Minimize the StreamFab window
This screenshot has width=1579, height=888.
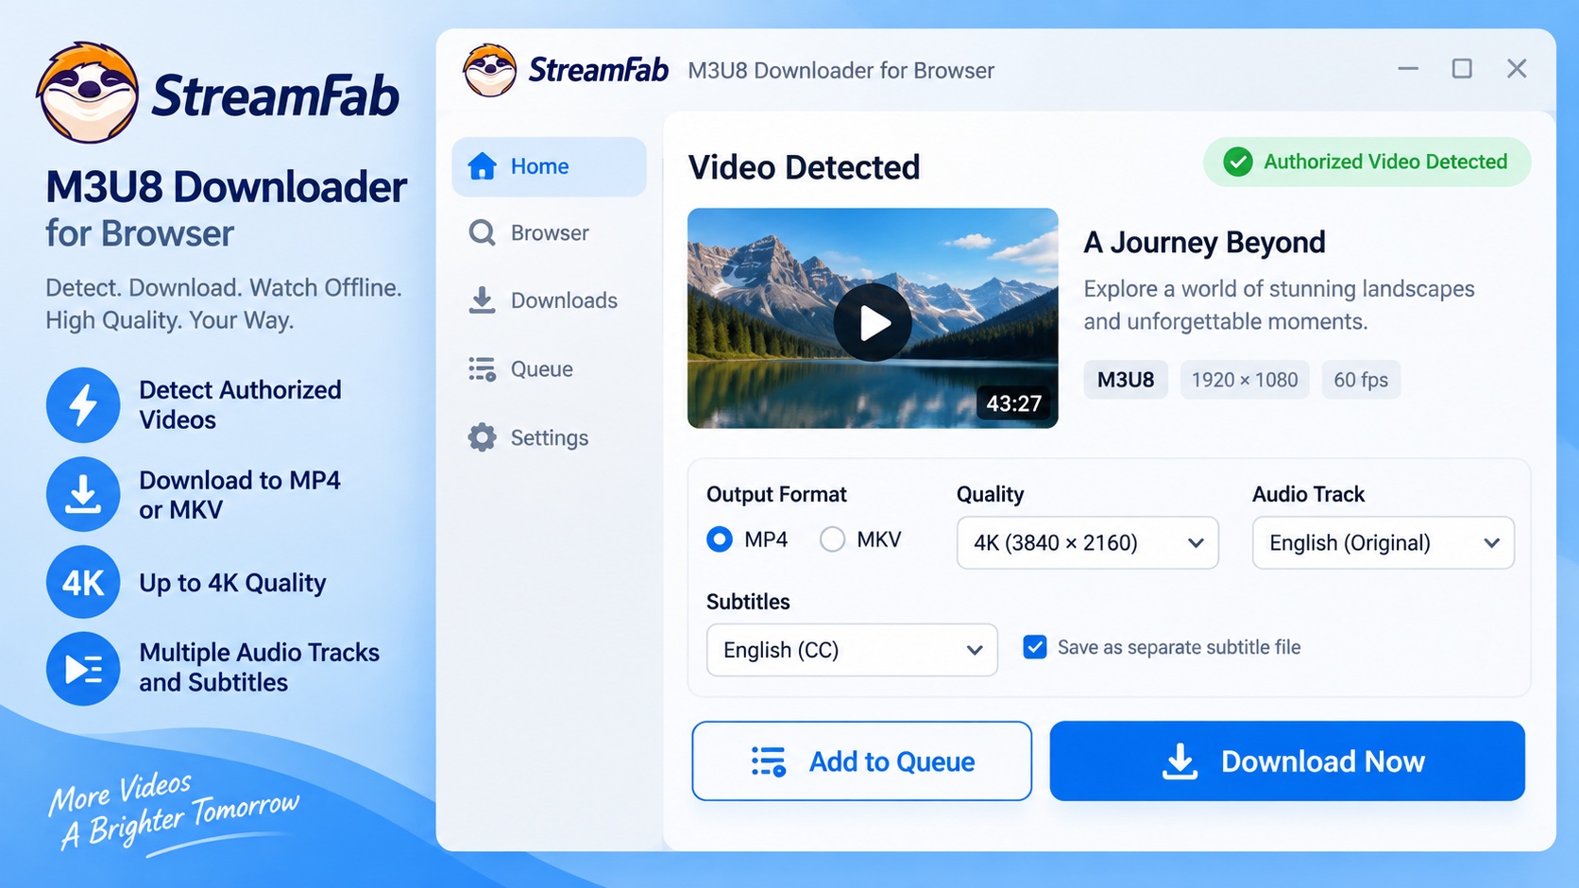[x=1408, y=69]
